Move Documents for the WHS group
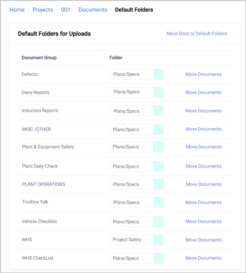The image size is (246, 273). [204, 240]
